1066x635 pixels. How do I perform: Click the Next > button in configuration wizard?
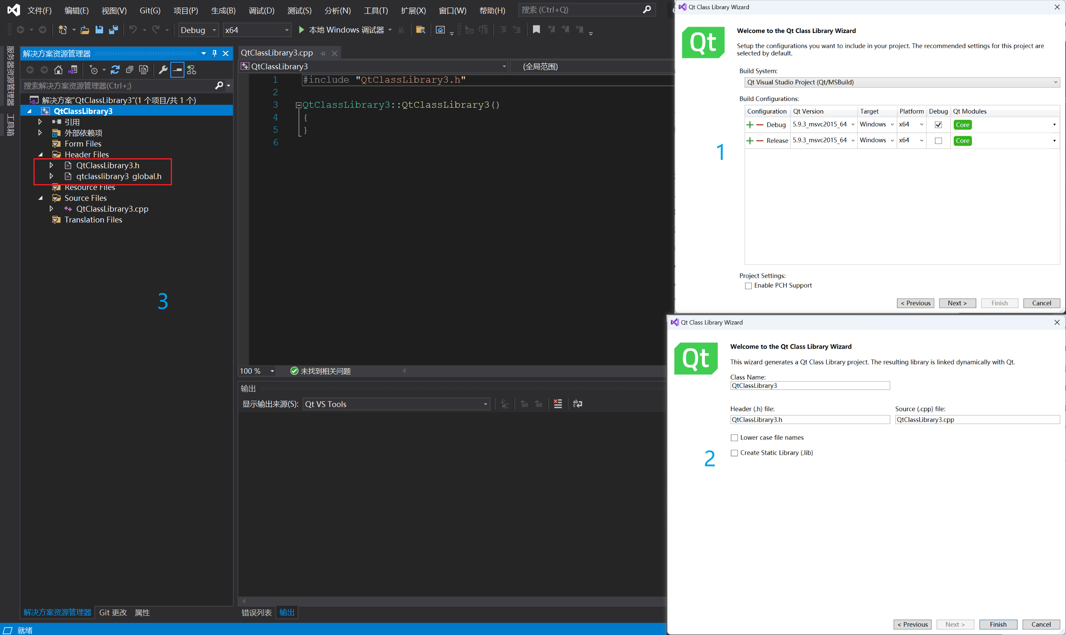click(957, 303)
